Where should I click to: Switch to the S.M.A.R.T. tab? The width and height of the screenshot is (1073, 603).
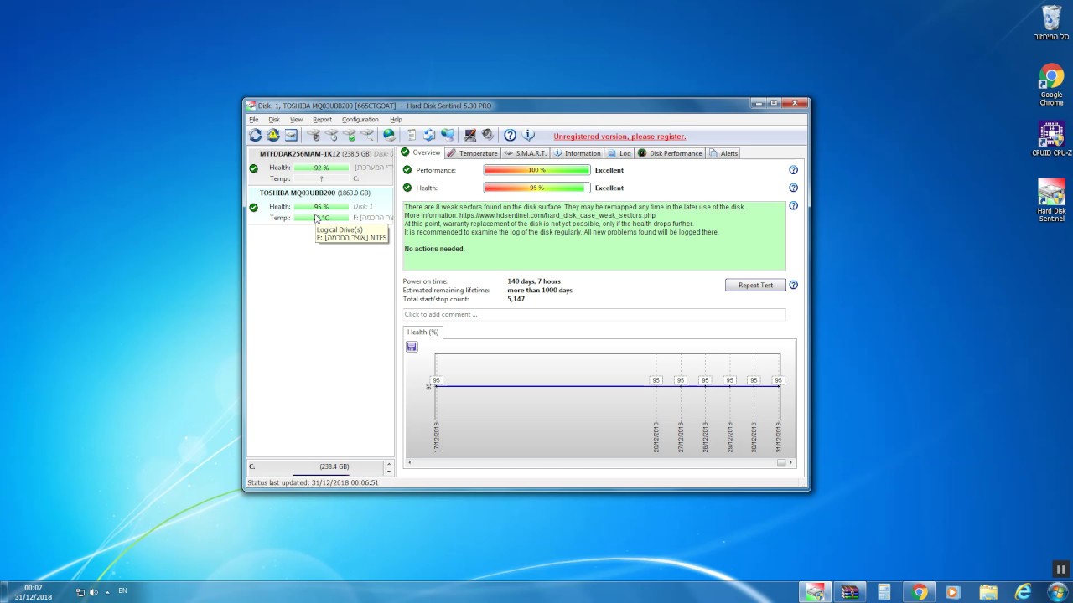coord(526,153)
